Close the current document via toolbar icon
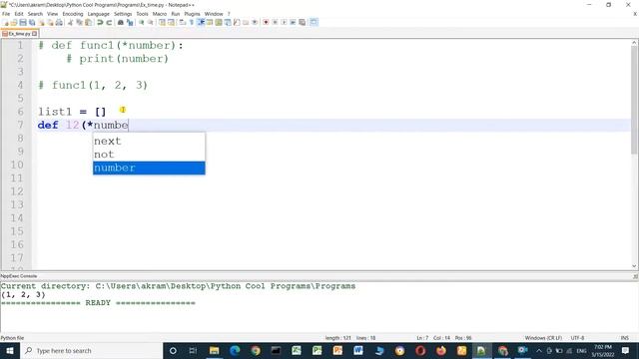This screenshot has height=359, width=639. (41, 22)
